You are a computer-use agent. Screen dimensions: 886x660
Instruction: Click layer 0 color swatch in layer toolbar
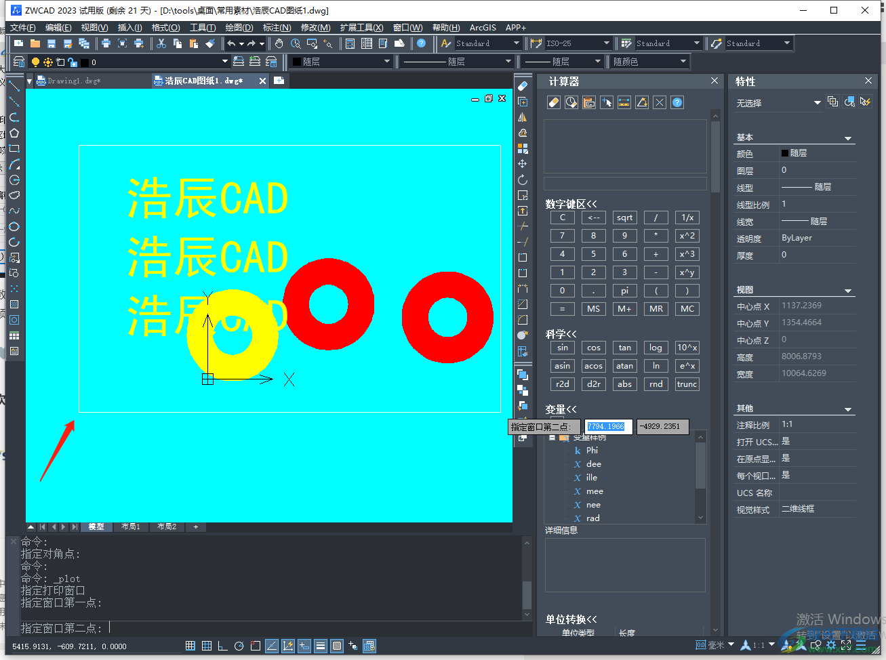tap(85, 62)
